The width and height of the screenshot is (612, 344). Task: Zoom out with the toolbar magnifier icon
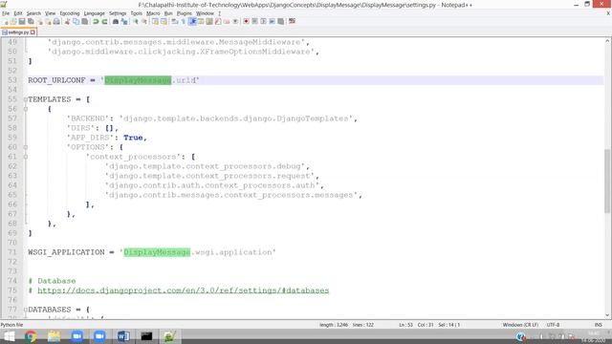(x=144, y=21)
